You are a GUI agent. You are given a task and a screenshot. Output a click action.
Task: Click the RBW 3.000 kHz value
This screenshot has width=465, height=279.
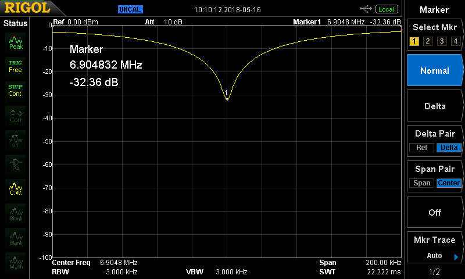point(121,272)
